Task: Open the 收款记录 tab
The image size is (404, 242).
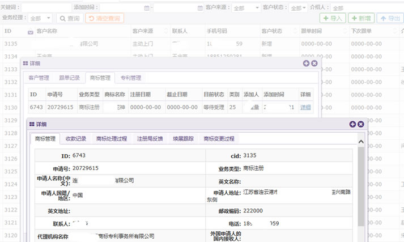Action: (x=76, y=138)
